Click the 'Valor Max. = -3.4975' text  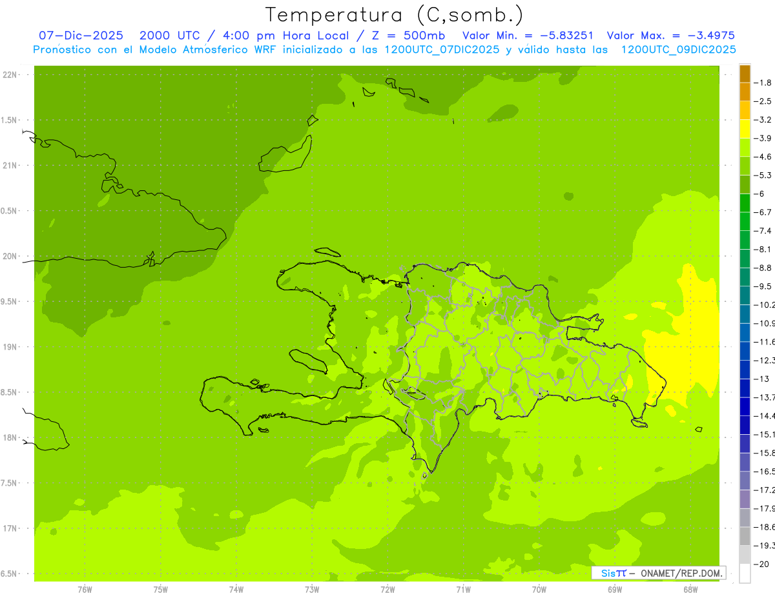point(670,35)
